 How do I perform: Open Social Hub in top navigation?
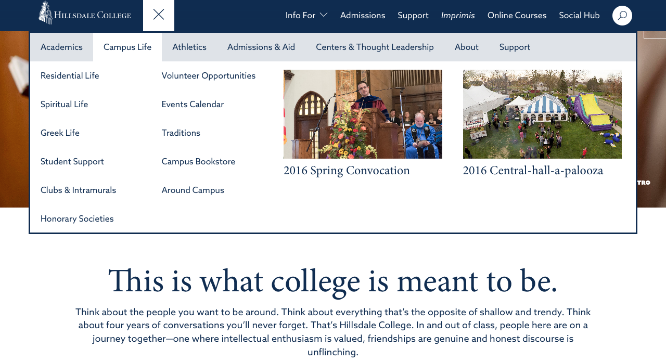tap(579, 16)
